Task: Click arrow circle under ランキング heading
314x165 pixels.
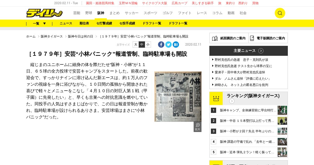Action: click(x=232, y=101)
